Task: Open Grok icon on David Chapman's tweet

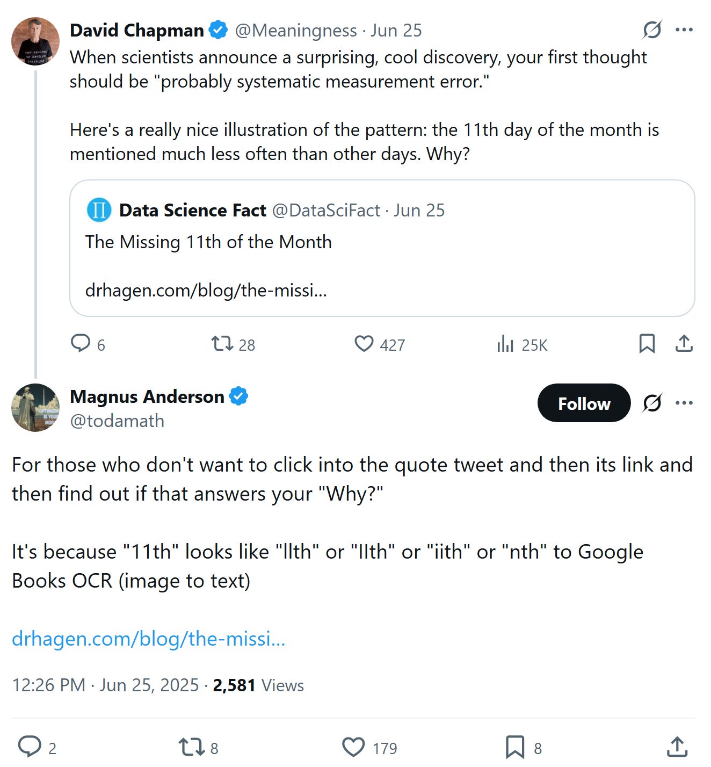Action: click(x=652, y=30)
